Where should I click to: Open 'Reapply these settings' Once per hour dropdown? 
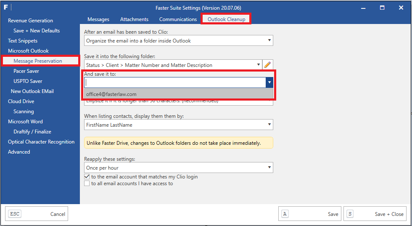pyautogui.click(x=178, y=168)
